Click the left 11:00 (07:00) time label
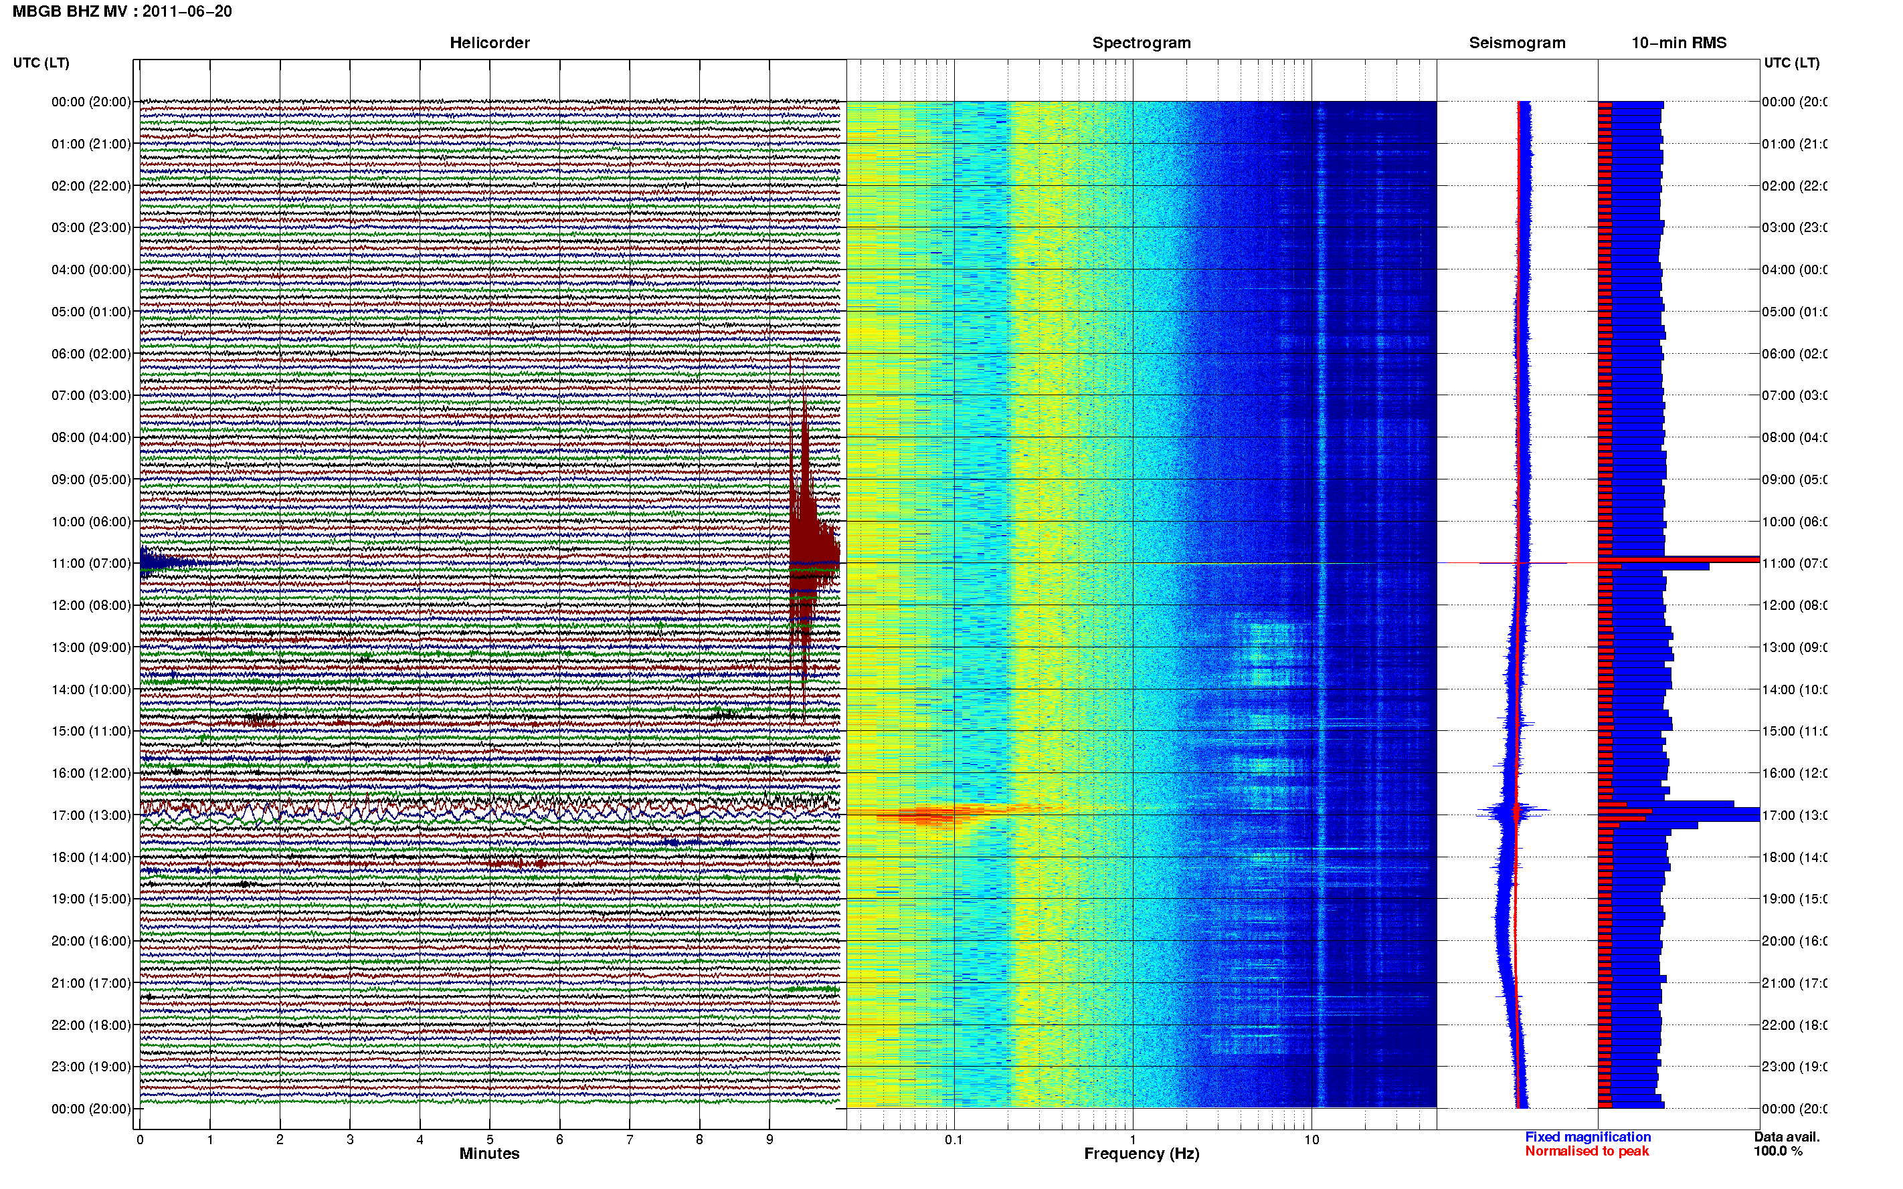 tap(91, 563)
